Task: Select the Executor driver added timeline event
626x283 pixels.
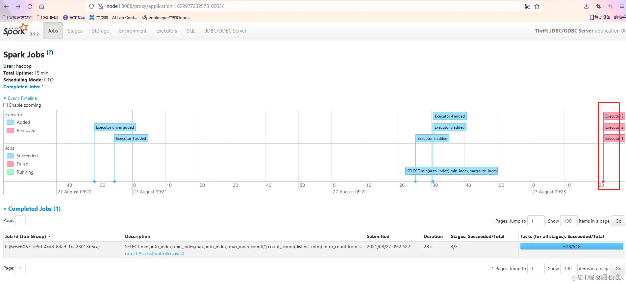Action: point(115,127)
